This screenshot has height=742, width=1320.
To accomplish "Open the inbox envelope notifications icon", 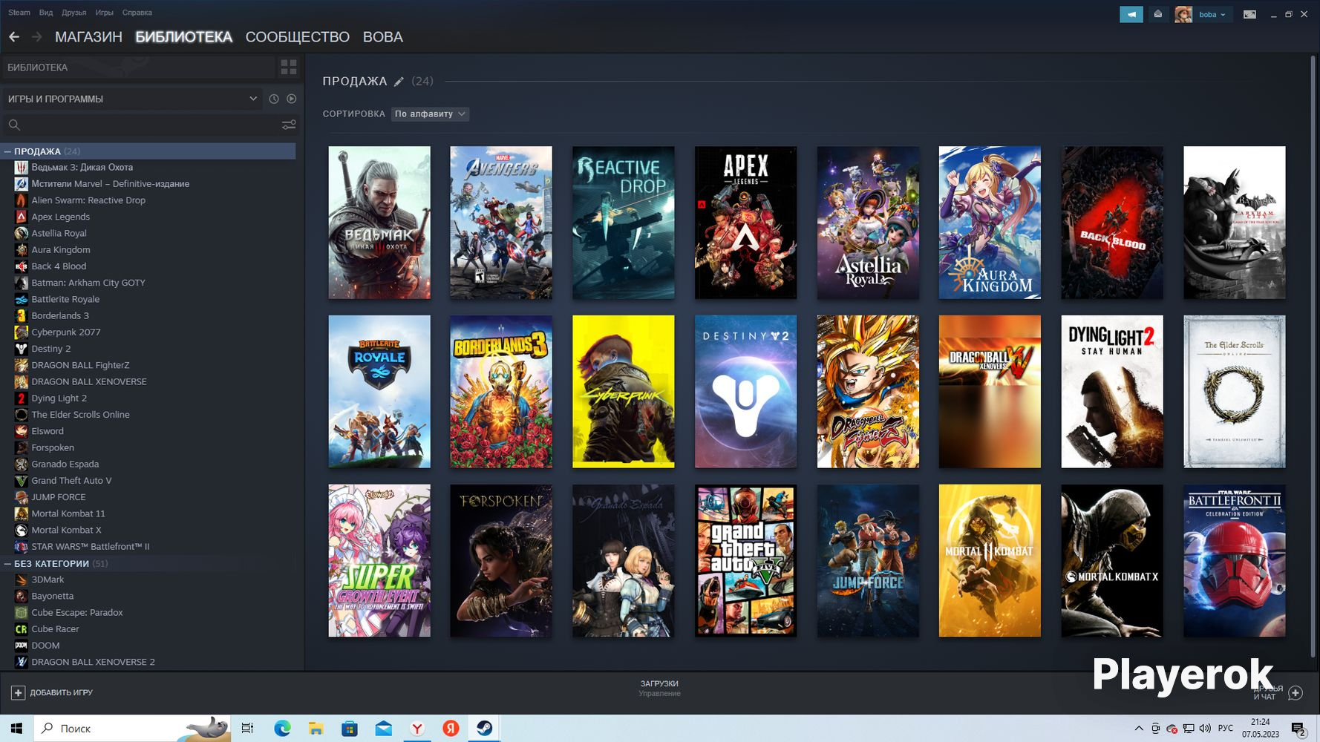I will (x=1157, y=14).
